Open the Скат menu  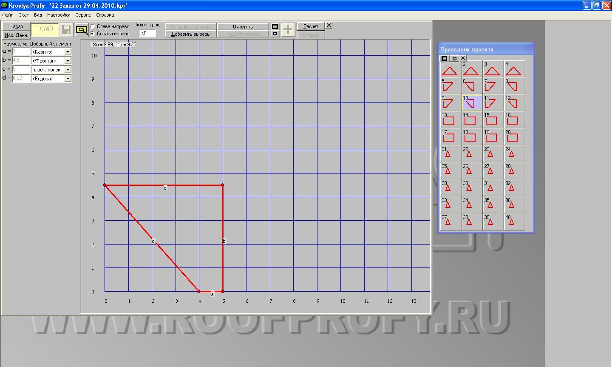tap(24, 15)
